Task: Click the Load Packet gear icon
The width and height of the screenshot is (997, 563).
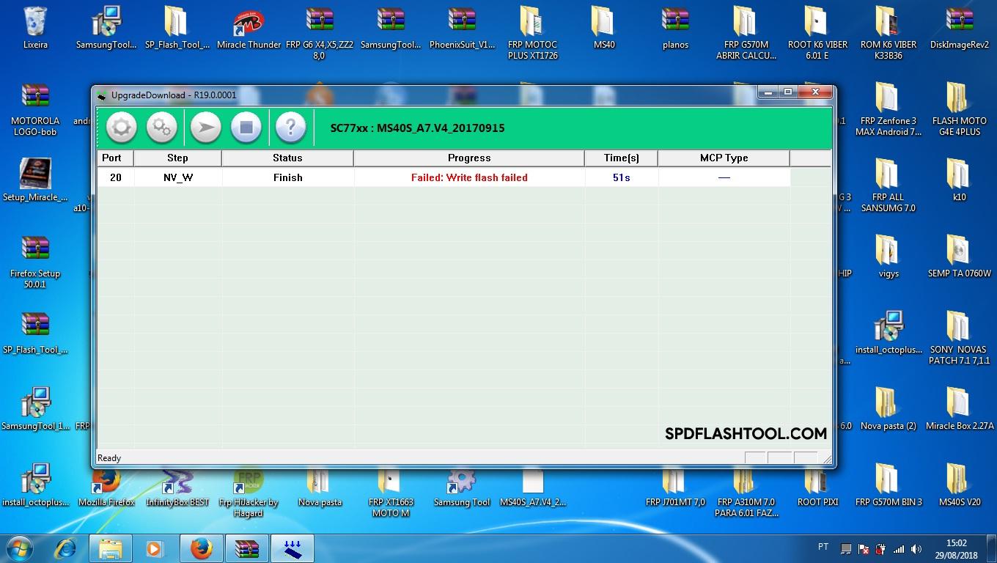Action: coord(121,128)
